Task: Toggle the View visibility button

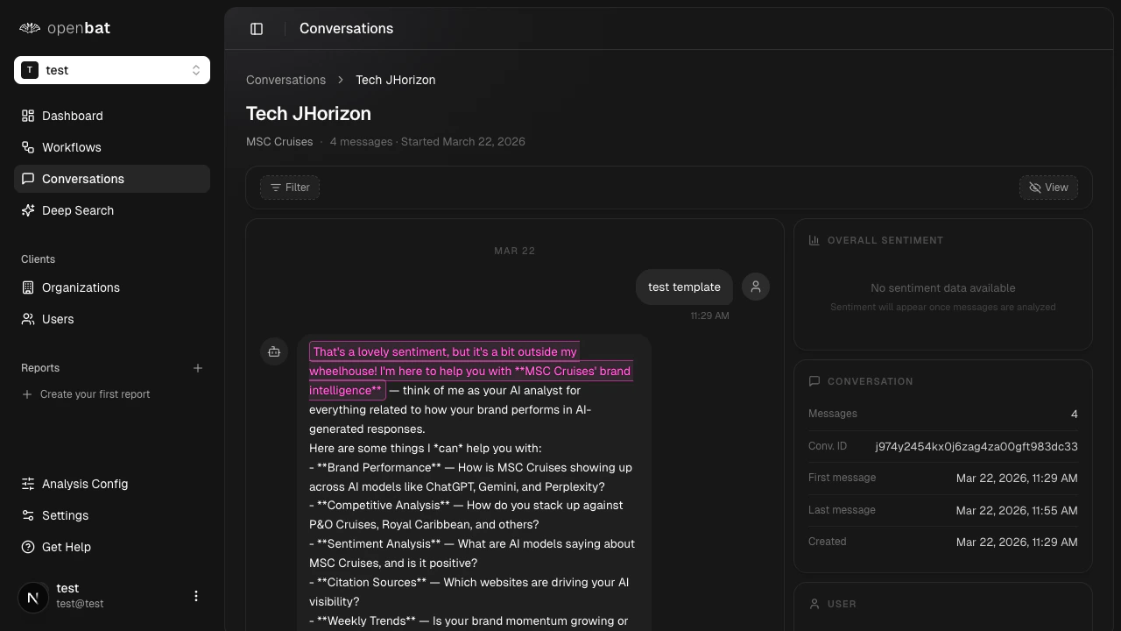Action: (1048, 188)
